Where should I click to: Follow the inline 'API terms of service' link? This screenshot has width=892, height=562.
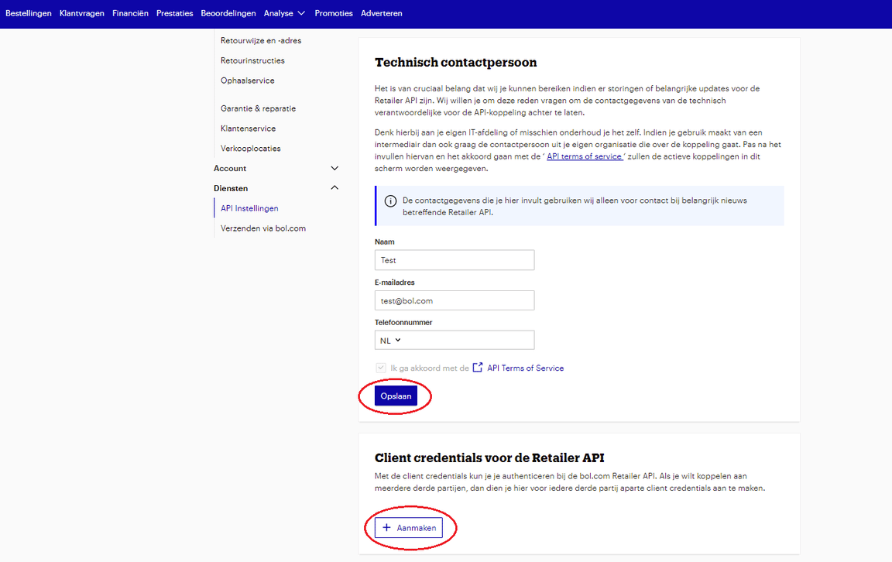pos(585,156)
